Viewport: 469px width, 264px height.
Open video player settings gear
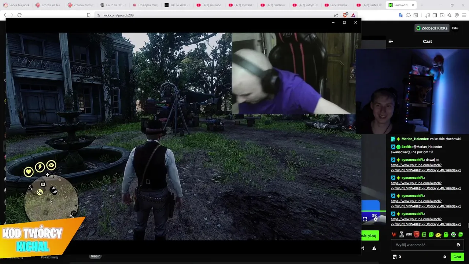[x=376, y=219]
